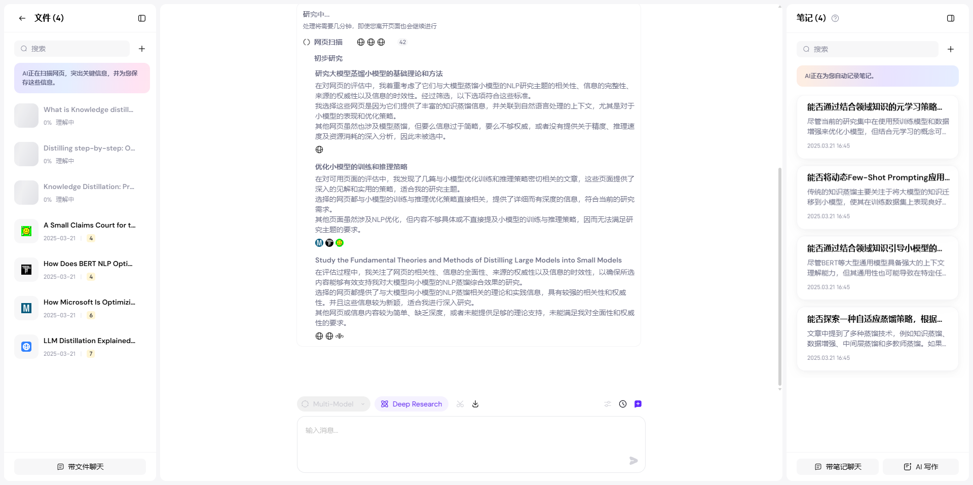Add a new note with the plus button
The width and height of the screenshot is (973, 485).
click(951, 49)
